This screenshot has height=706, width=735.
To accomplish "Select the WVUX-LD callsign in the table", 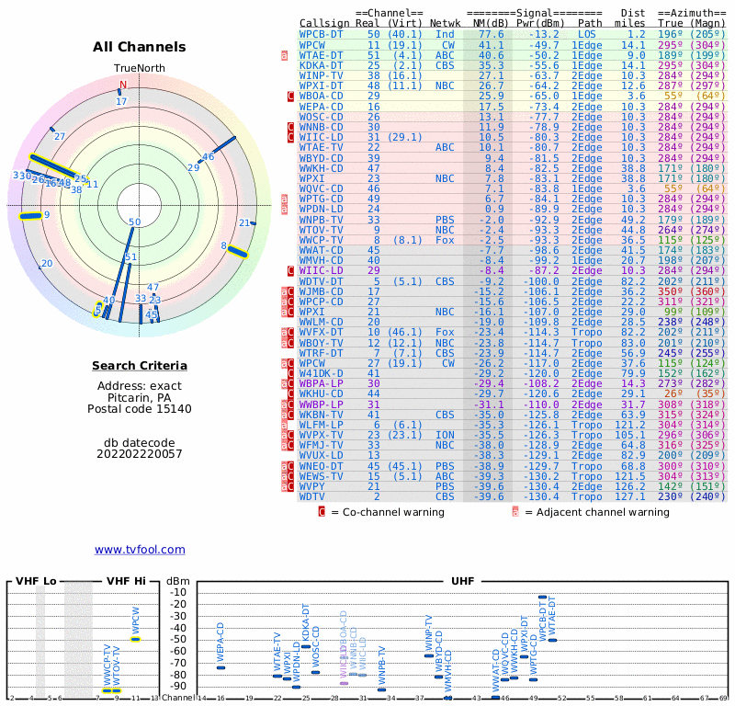I will click(x=321, y=456).
